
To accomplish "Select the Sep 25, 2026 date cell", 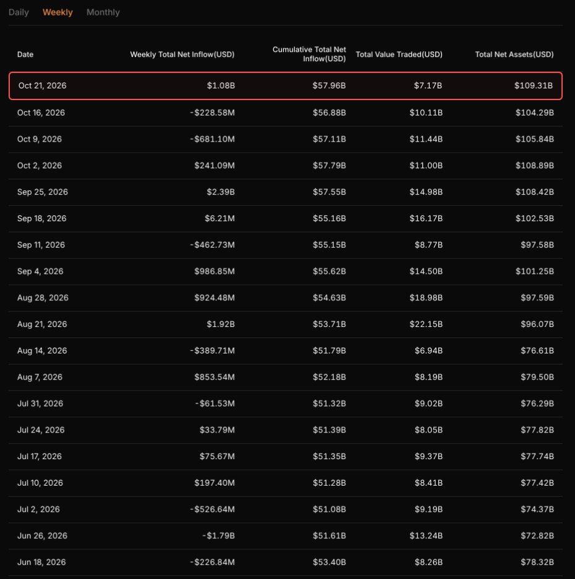I will tap(43, 192).
